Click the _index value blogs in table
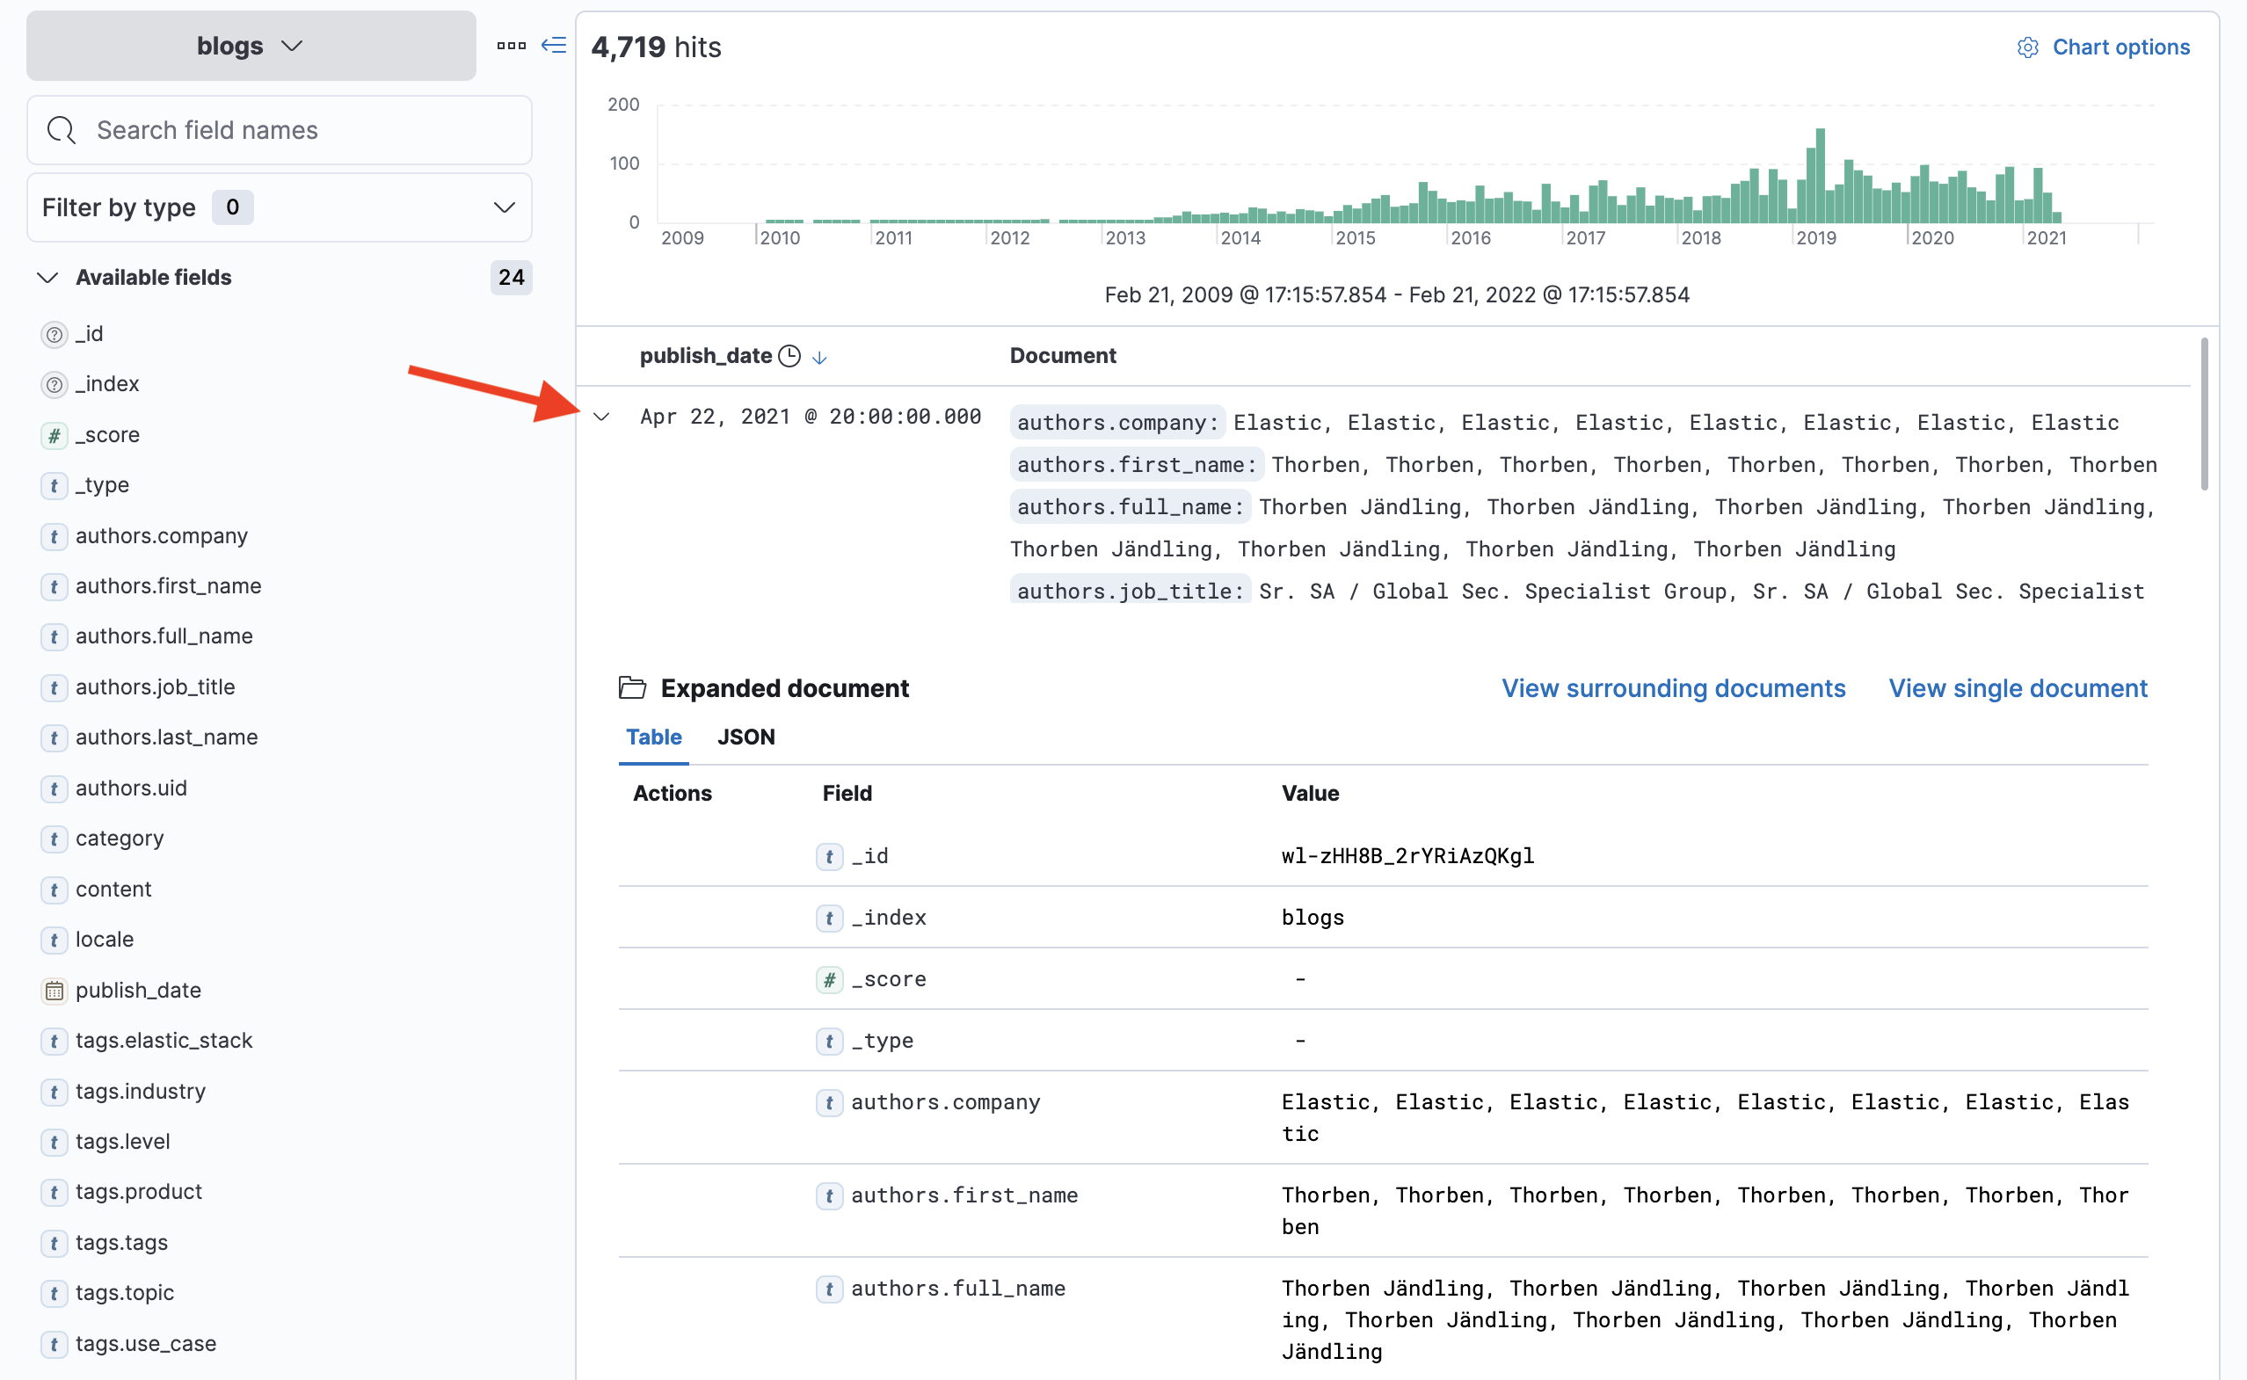The width and height of the screenshot is (2247, 1380). click(1313, 919)
